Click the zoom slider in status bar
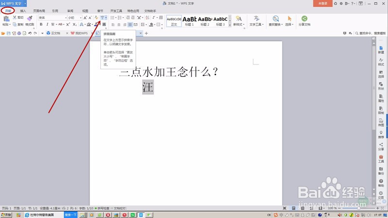This screenshot has height=218, width=388. point(359,208)
